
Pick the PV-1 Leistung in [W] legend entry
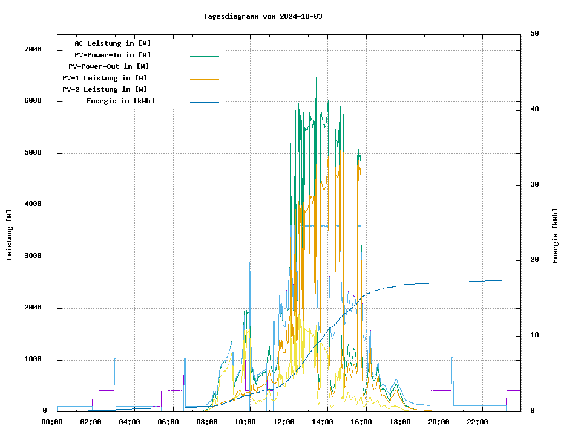105,78
